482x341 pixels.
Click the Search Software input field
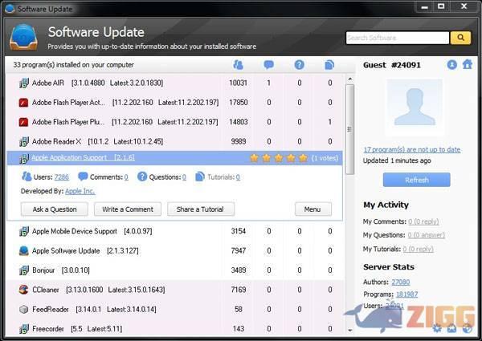[398, 38]
